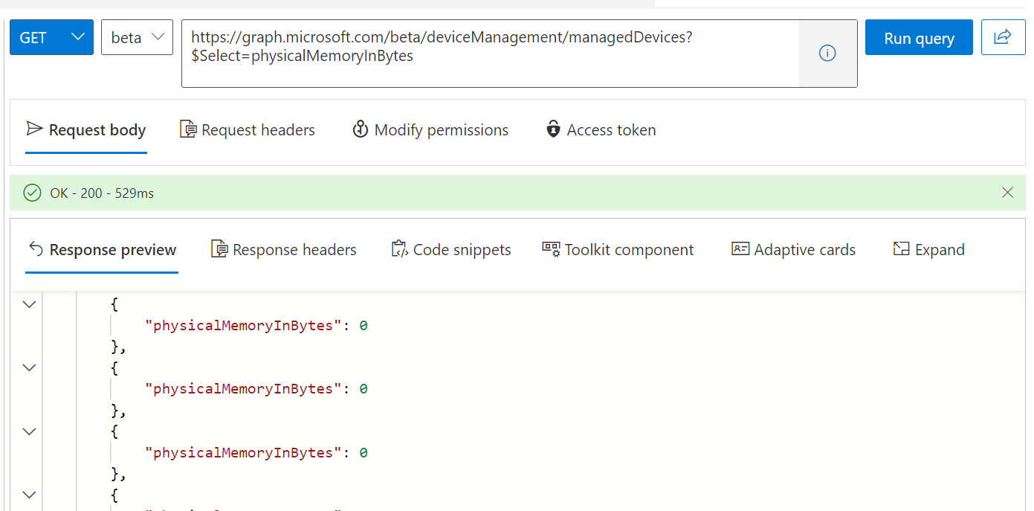
Task: Collapse the second JSON object chevron
Action: (29, 367)
